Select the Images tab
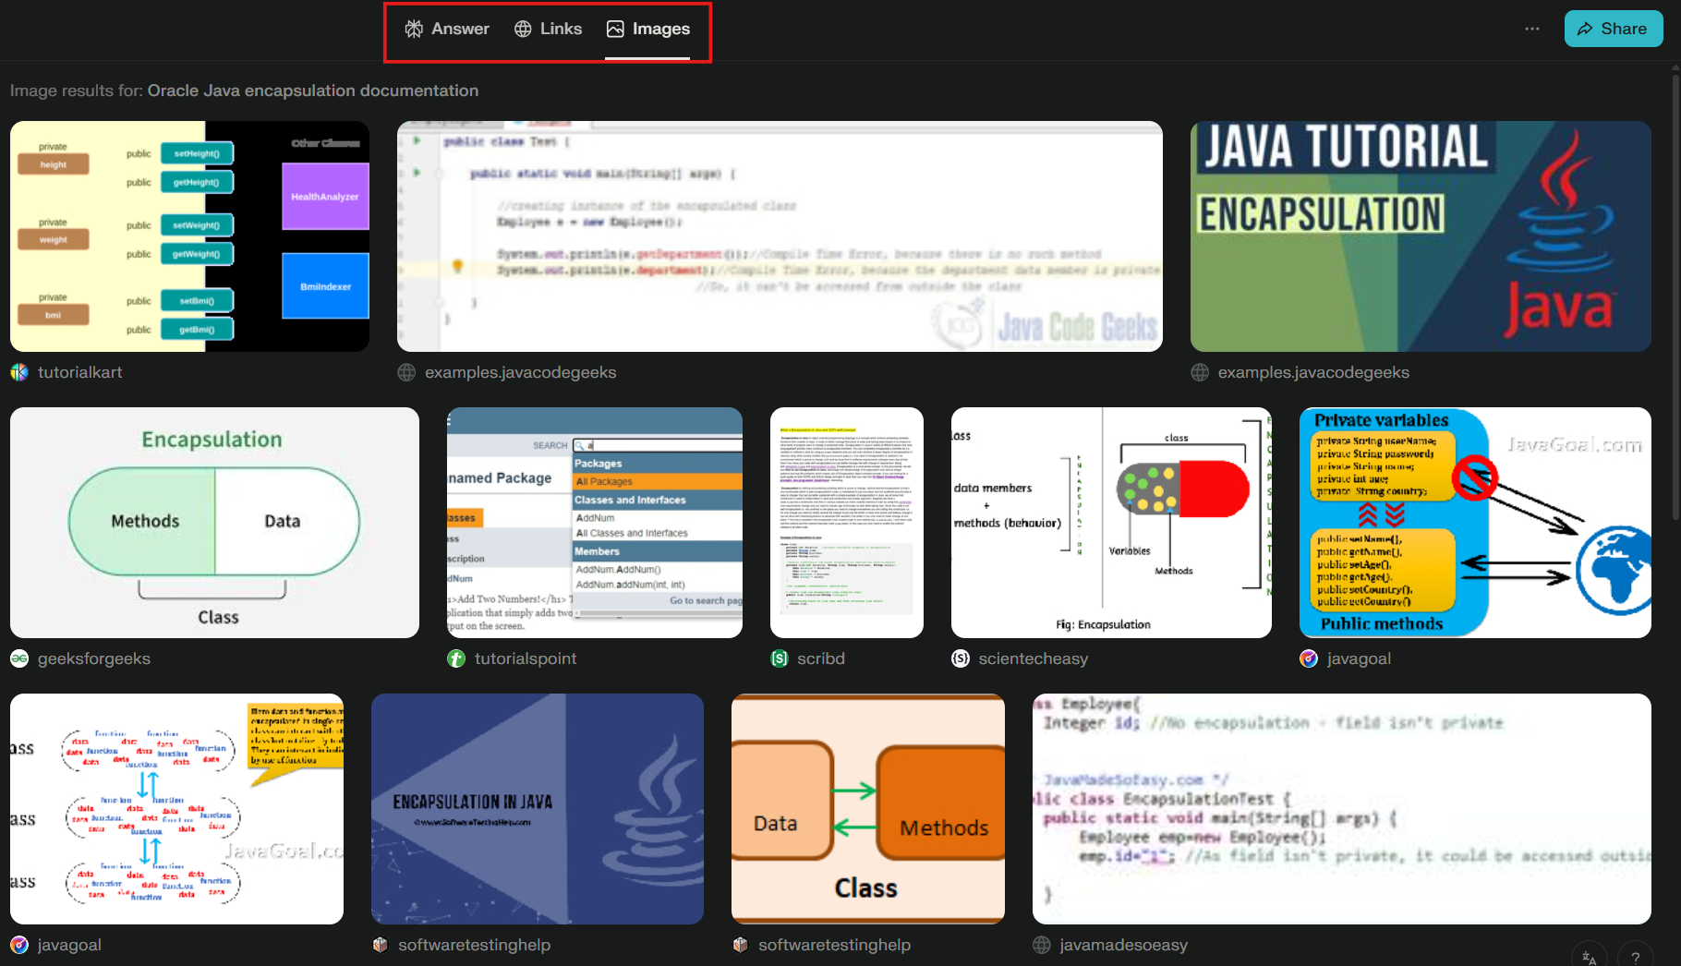 [647, 29]
